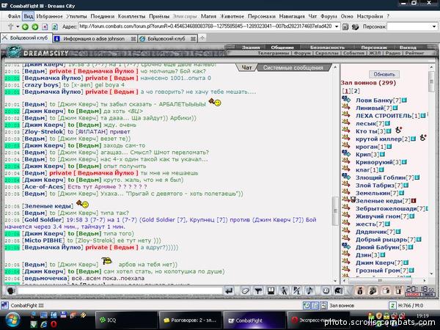Viewport: 440px width, 330px height.
Task: Go to page 2 of user list
Action: click(x=356, y=91)
